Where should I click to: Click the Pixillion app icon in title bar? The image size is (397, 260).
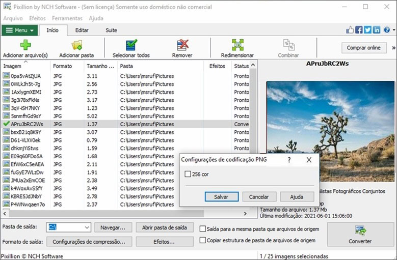pos(7,6)
